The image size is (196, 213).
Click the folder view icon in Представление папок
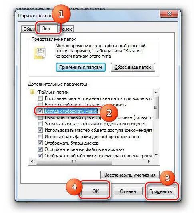40,53
